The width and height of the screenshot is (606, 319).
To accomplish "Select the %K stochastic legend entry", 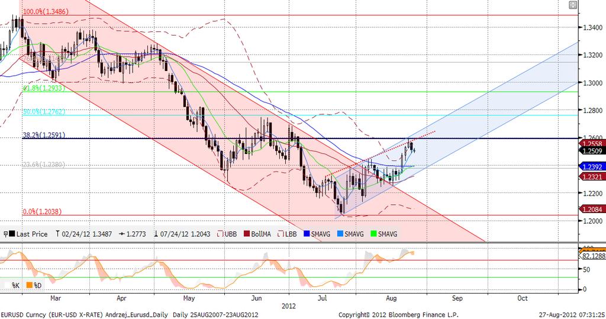I will point(12,285).
